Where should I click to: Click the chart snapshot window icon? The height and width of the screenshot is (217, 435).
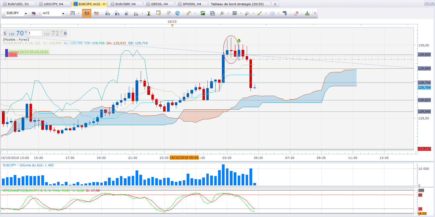(x=212, y=13)
